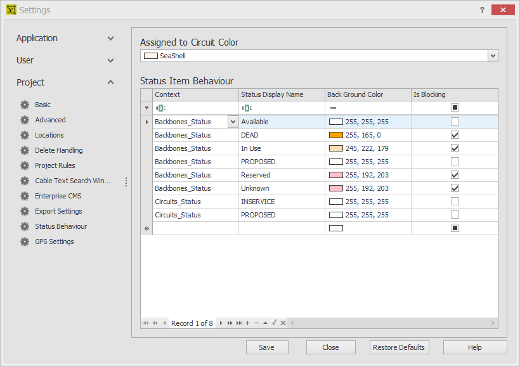Image resolution: width=520 pixels, height=367 pixels.
Task: Go to next page in record navigator
Action: pyautogui.click(x=230, y=323)
